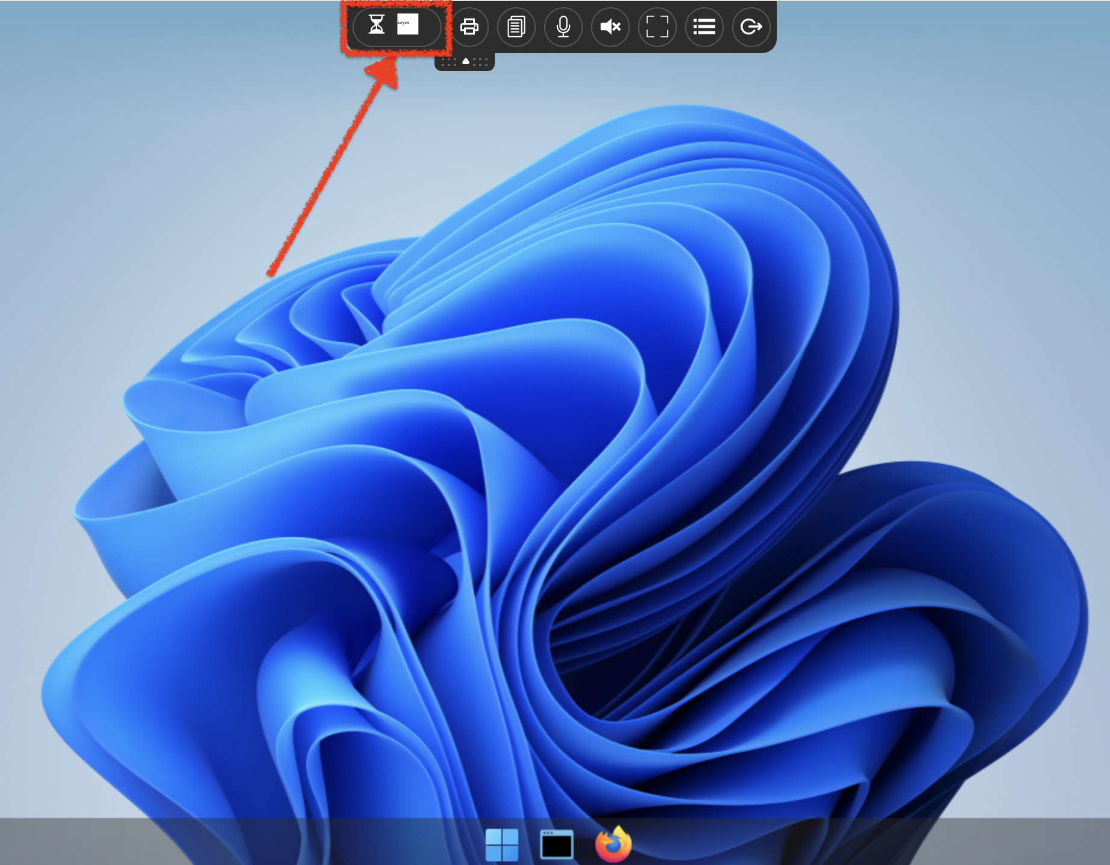Open the clipboard documents icon
Image resolution: width=1110 pixels, height=865 pixels.
516,27
